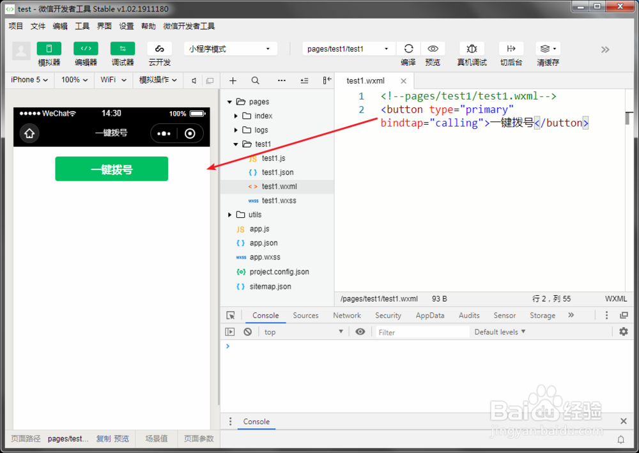Open the pages/test1/test1 compile mode dropdown
Screen dimensions: 639x453
pyautogui.click(x=348, y=49)
